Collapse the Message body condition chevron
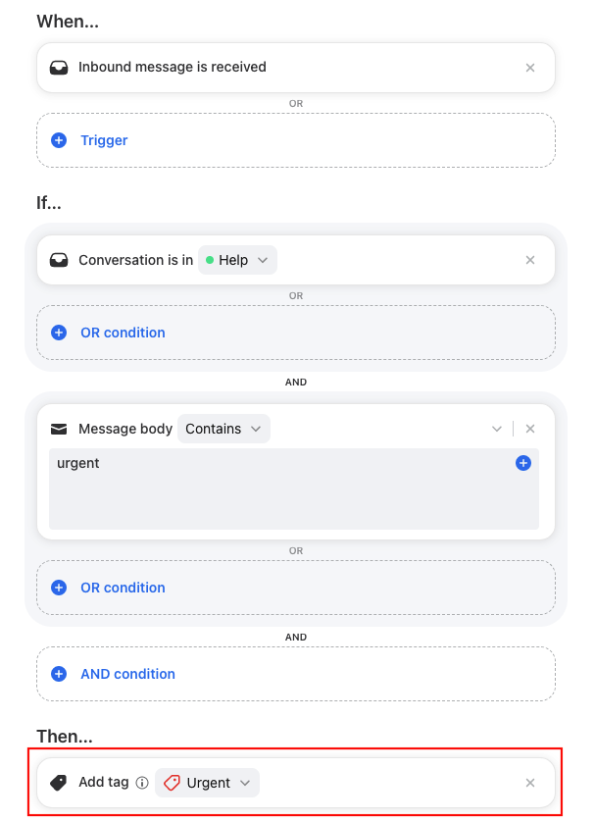Screen dimensions: 595x821 point(497,429)
